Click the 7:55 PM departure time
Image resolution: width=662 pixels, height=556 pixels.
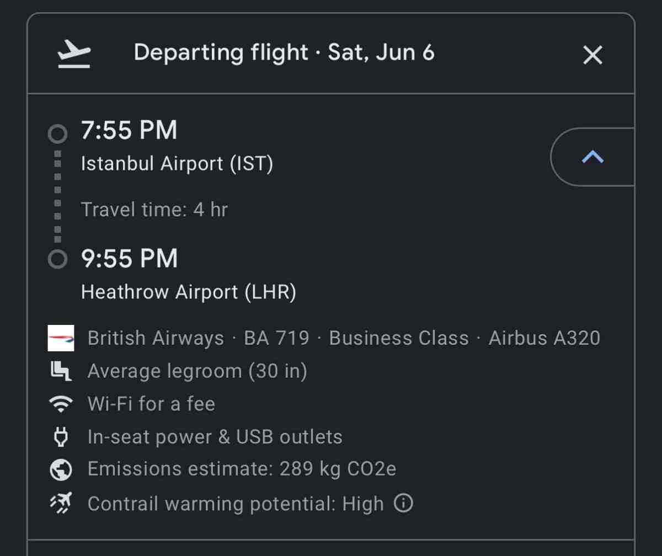pos(129,131)
